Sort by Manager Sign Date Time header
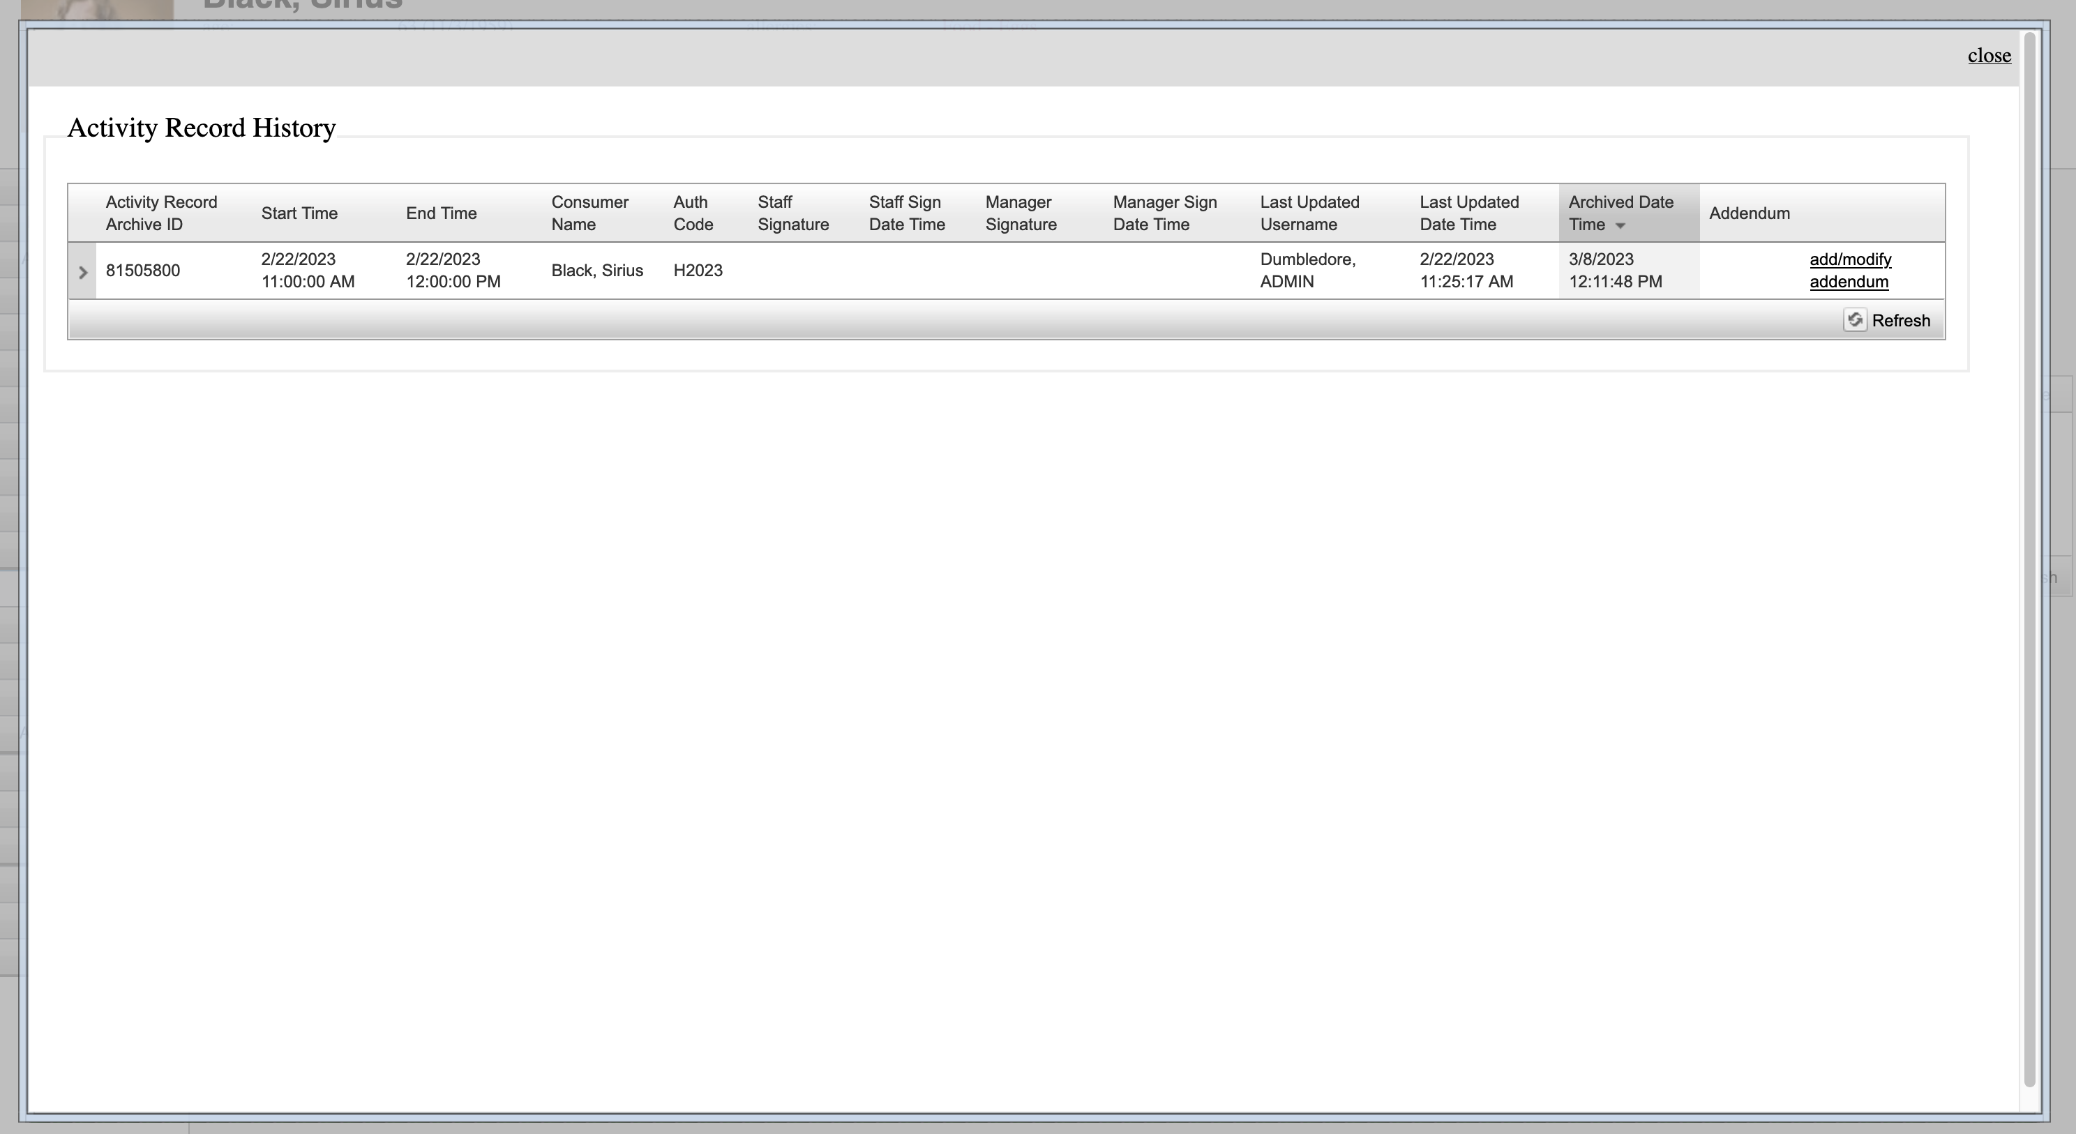This screenshot has width=2076, height=1134. [1164, 213]
